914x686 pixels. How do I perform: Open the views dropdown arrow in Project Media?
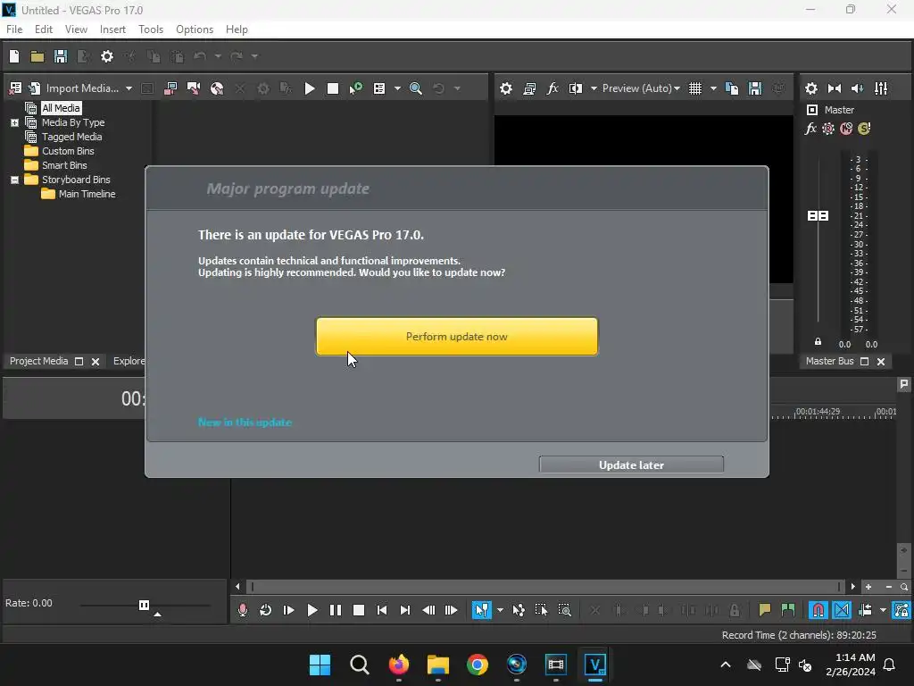coord(397,88)
